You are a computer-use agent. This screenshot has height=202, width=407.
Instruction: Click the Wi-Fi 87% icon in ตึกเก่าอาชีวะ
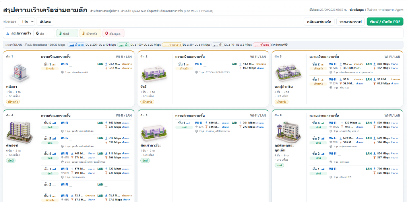tap(197, 127)
